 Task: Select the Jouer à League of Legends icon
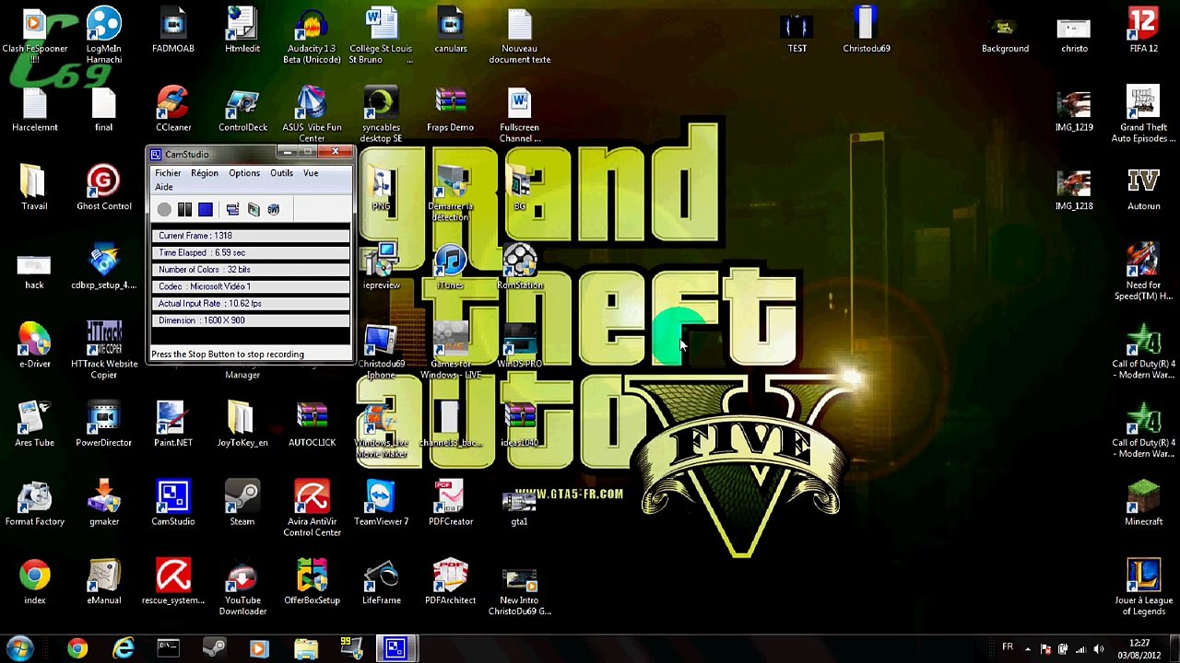pos(1143,587)
